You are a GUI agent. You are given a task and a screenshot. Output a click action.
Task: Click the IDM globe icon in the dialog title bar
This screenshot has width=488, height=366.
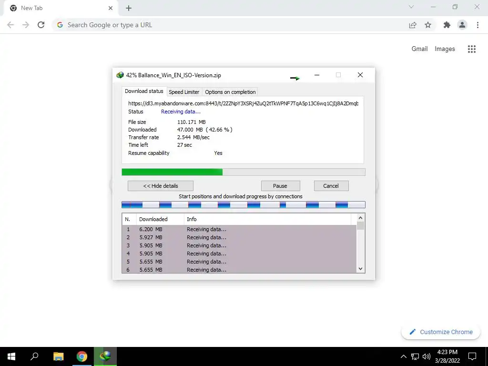click(x=120, y=75)
